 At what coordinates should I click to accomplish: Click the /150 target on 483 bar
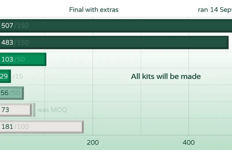coord(21,42)
